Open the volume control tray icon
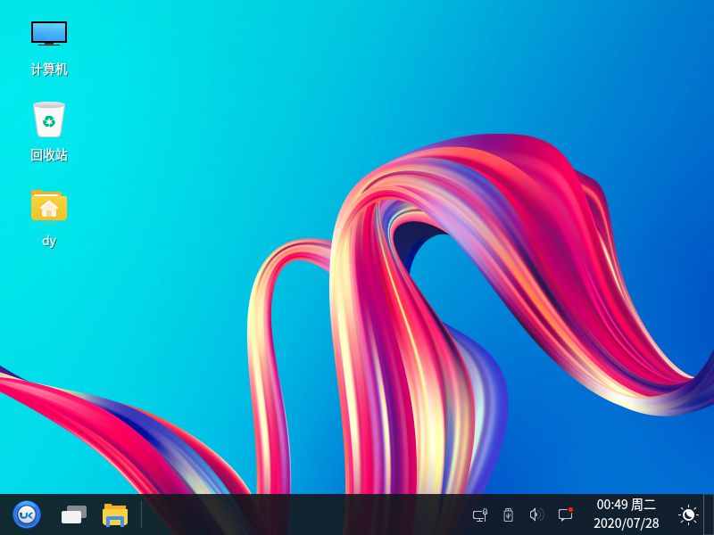The height and width of the screenshot is (535, 714). coord(537,514)
